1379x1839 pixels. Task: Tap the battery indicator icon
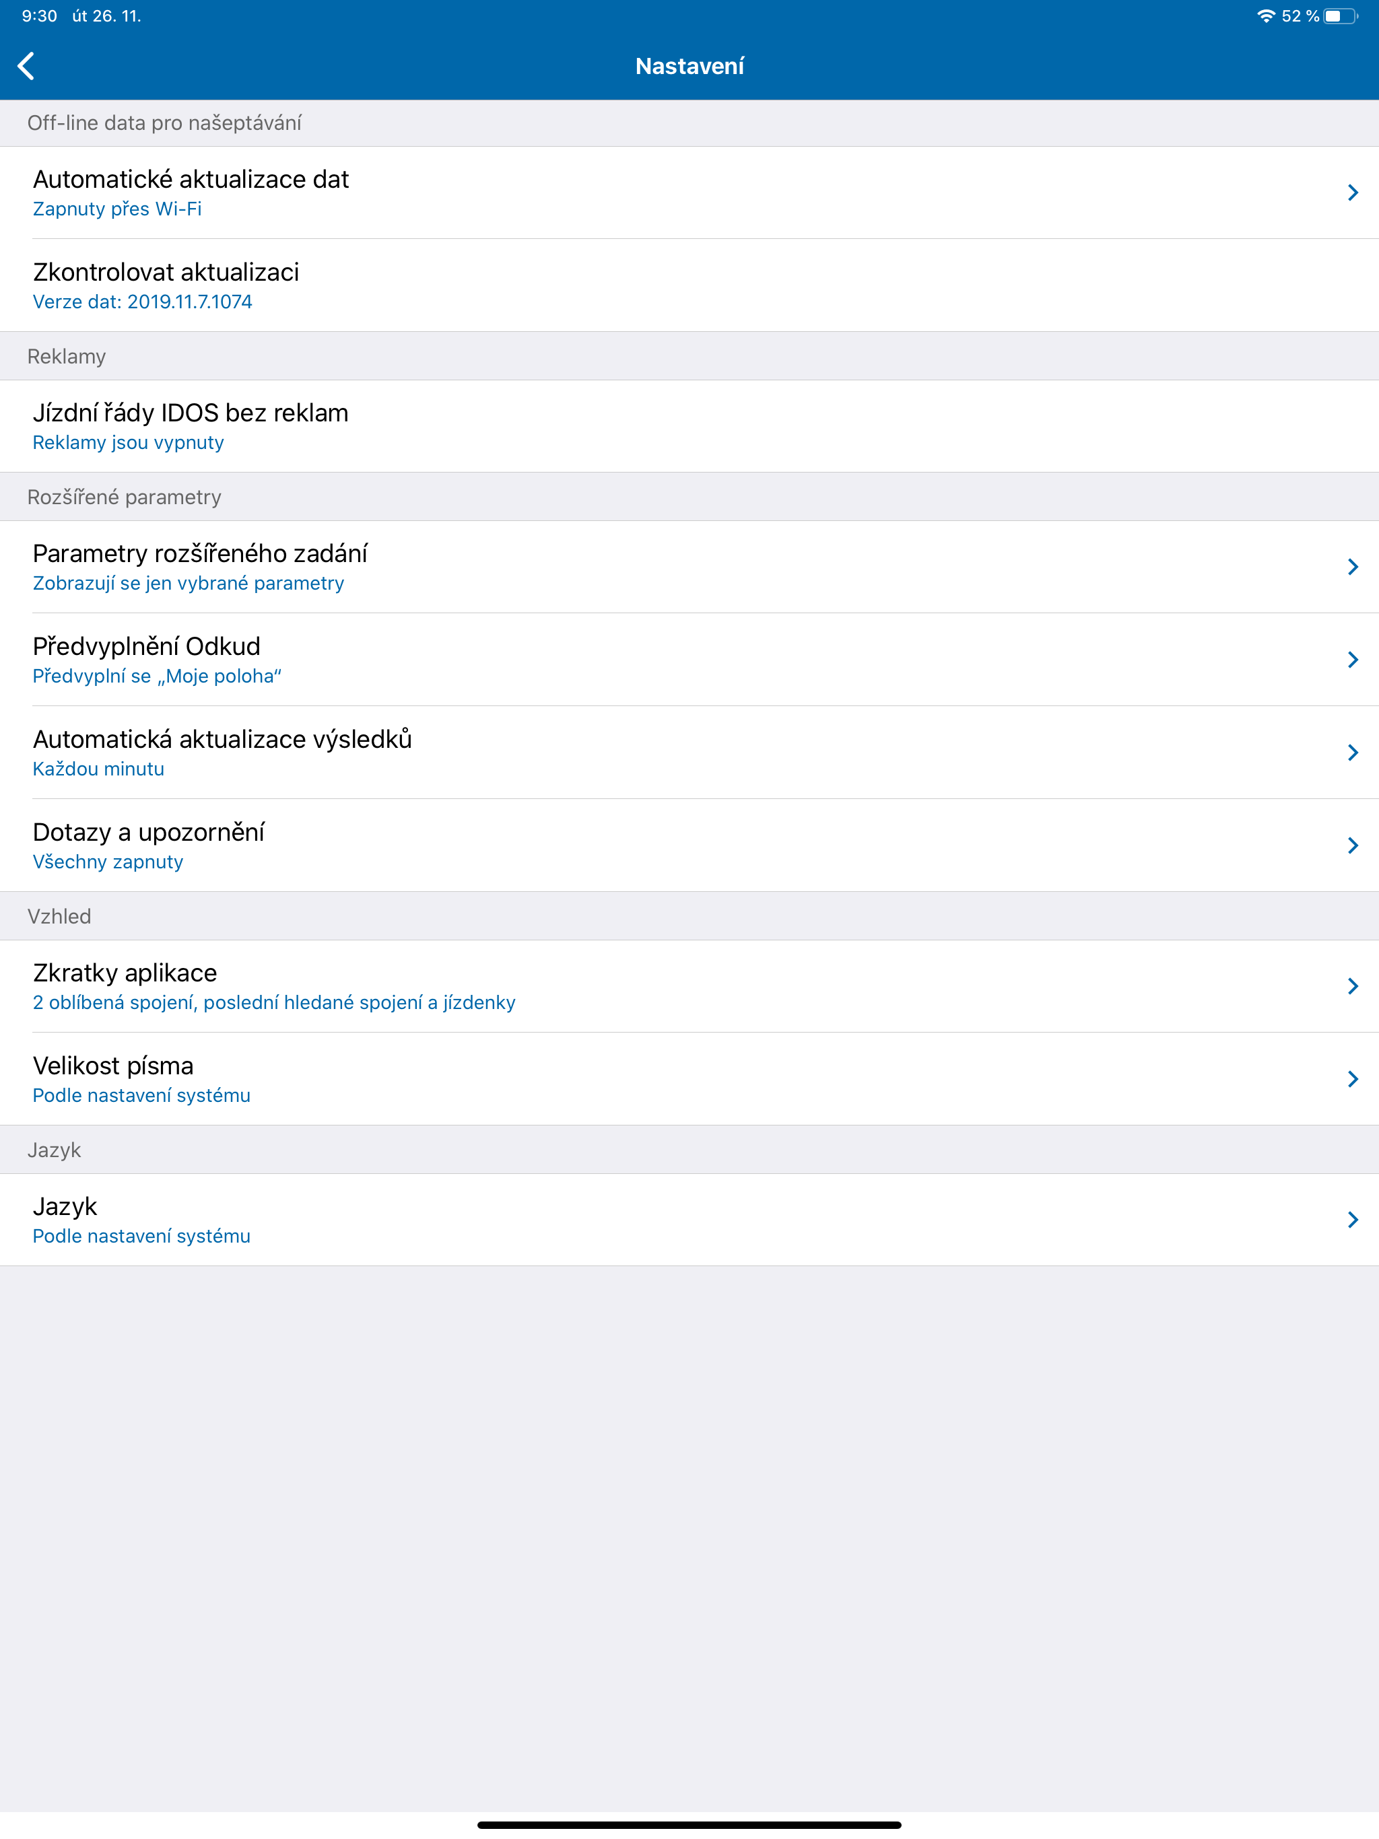pyautogui.click(x=1340, y=15)
